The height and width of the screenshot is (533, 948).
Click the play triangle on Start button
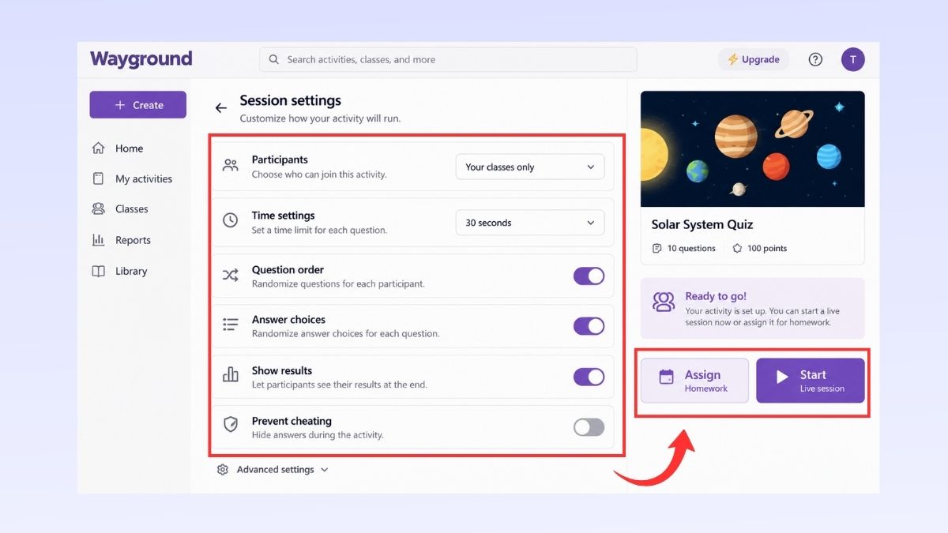point(782,377)
